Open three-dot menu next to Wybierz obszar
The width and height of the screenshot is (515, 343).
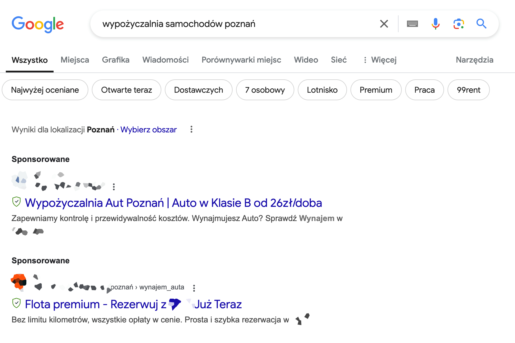(x=191, y=129)
